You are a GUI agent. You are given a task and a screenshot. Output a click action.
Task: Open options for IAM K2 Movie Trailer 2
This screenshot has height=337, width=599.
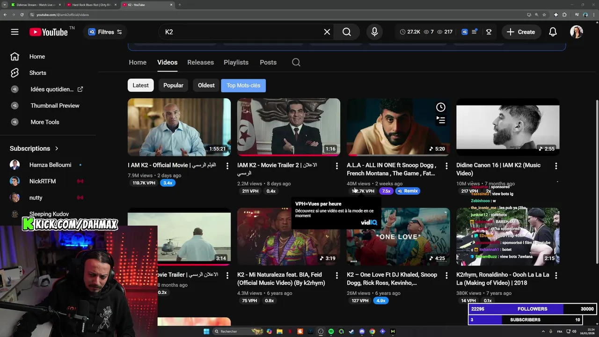point(337,166)
